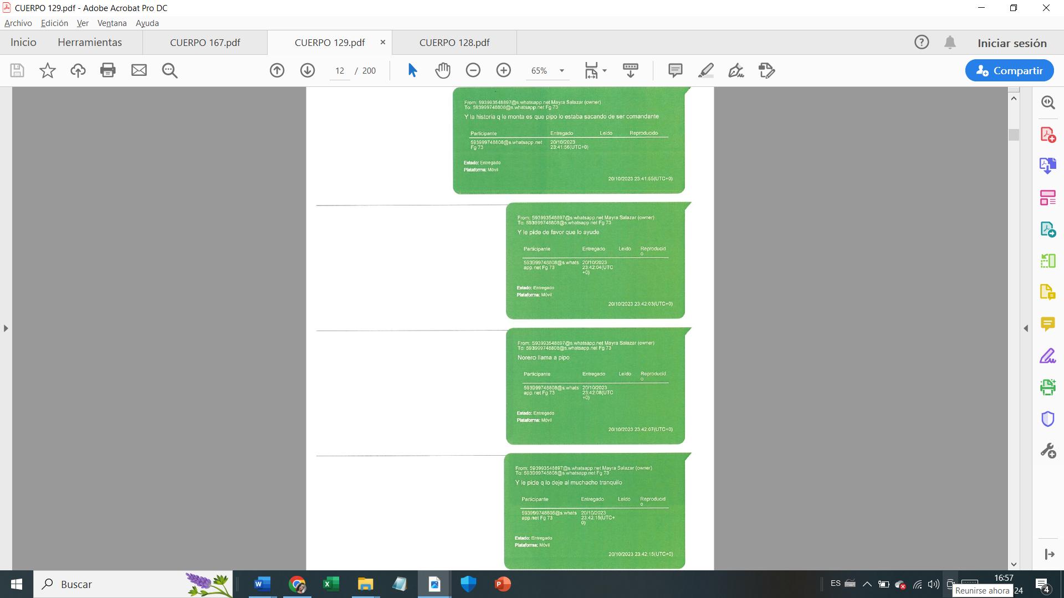Open the Herramientas tab
The image size is (1064, 598).
click(90, 43)
